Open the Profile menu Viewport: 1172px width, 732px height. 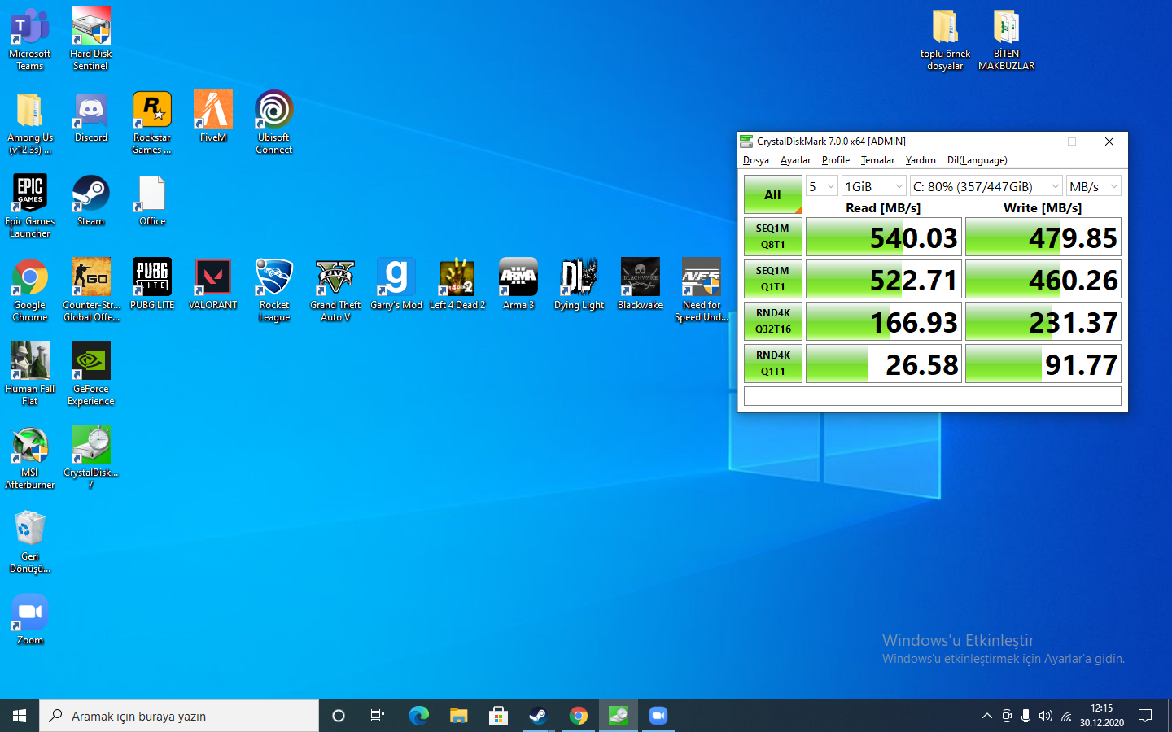coord(835,160)
